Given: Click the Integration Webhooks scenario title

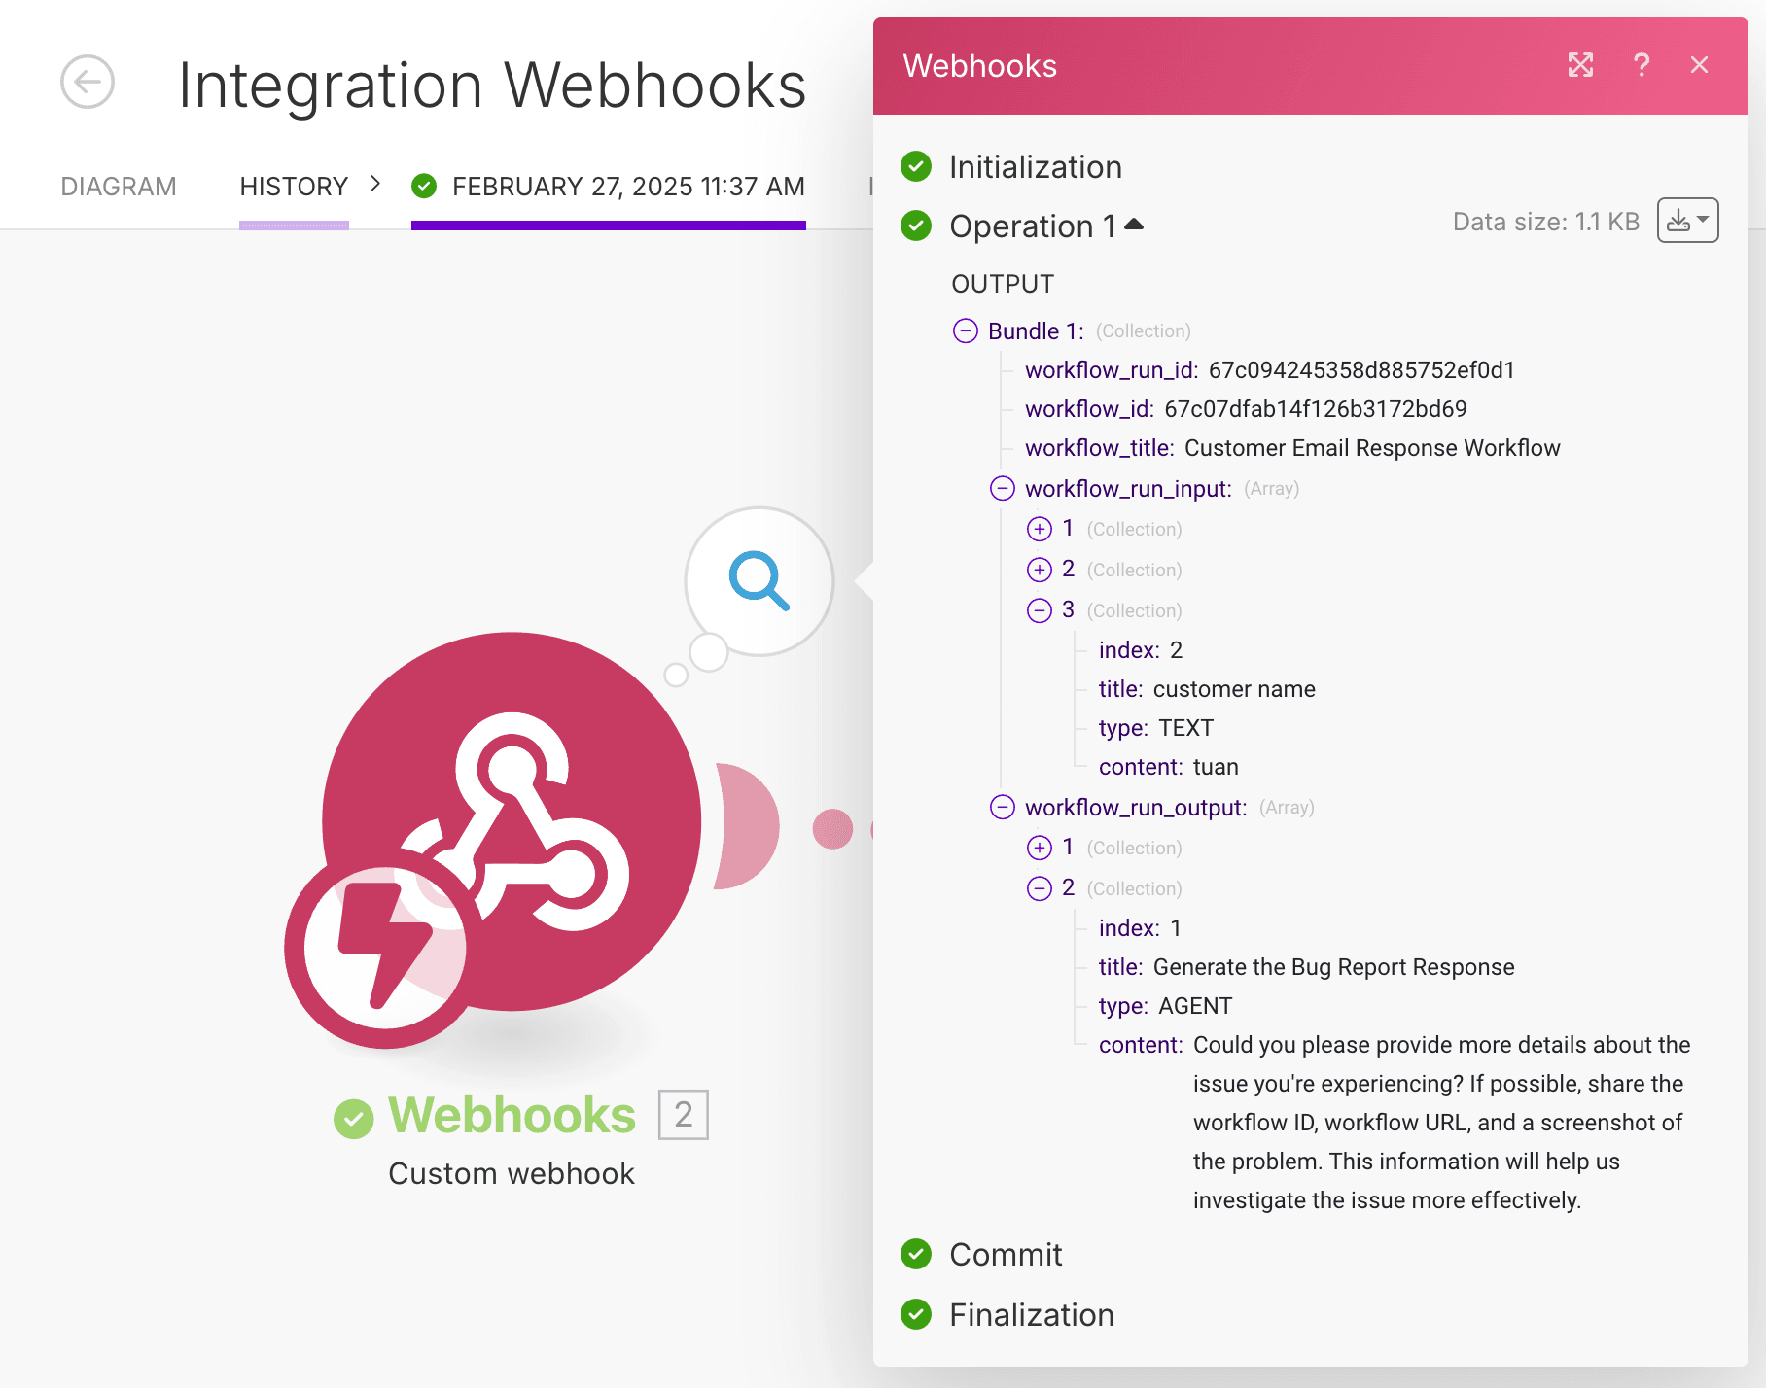Looking at the screenshot, I should tap(492, 85).
